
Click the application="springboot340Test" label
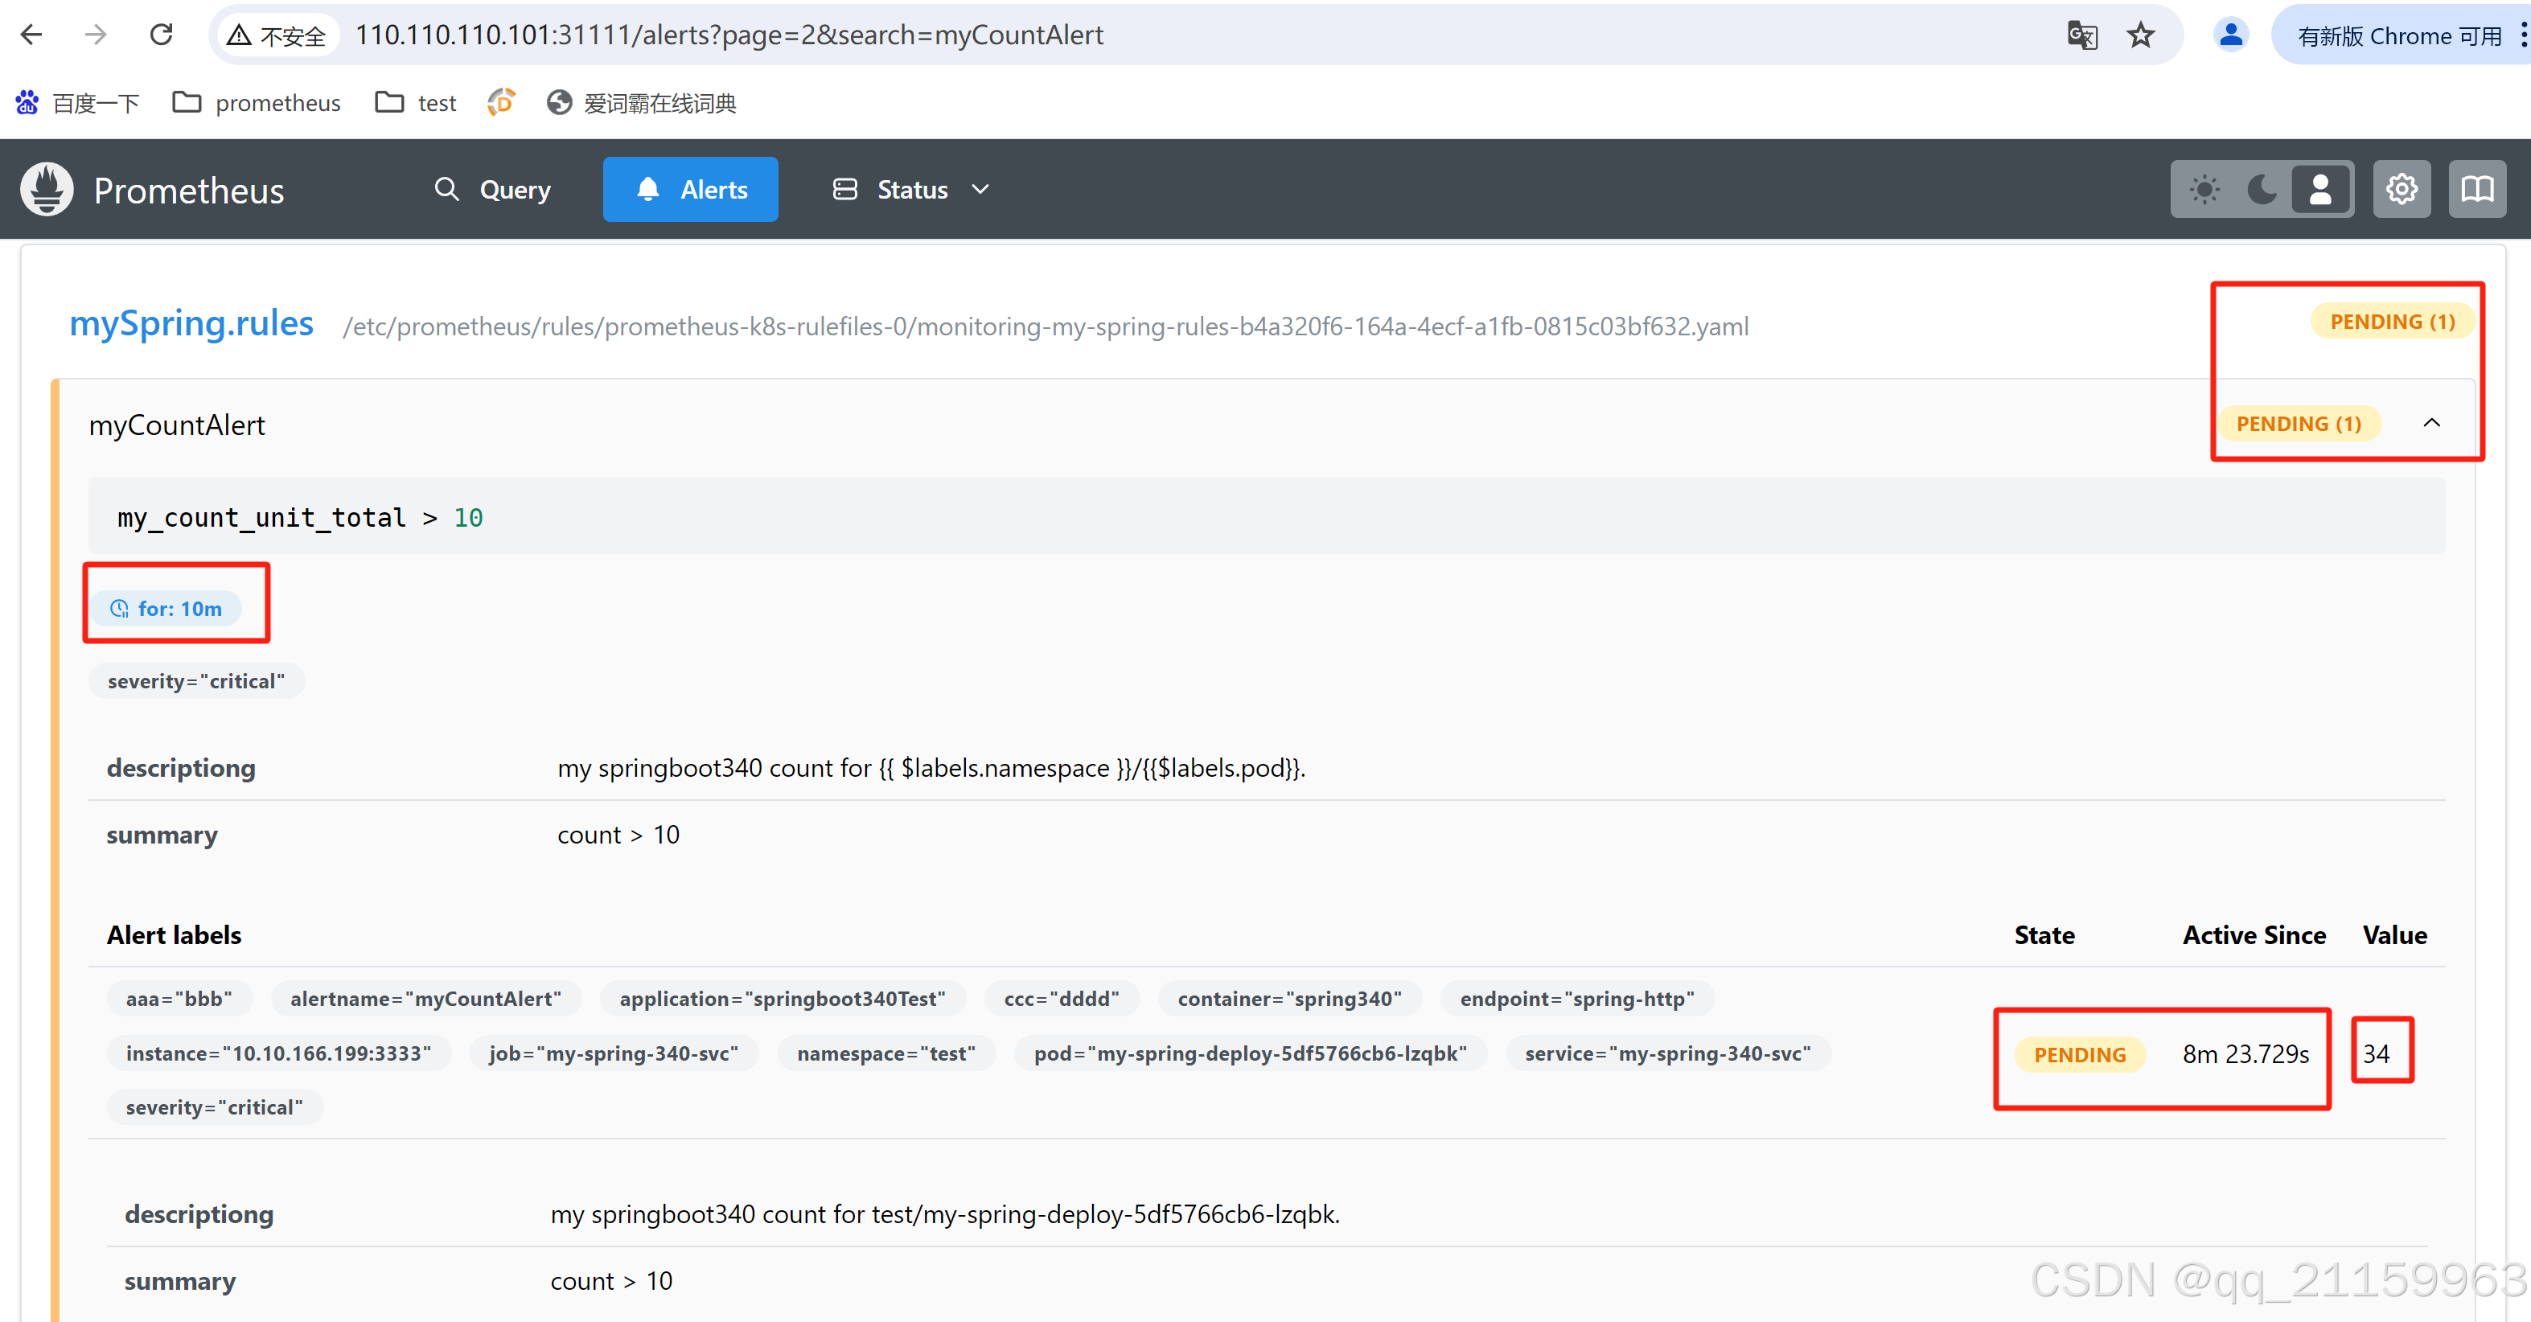click(782, 999)
